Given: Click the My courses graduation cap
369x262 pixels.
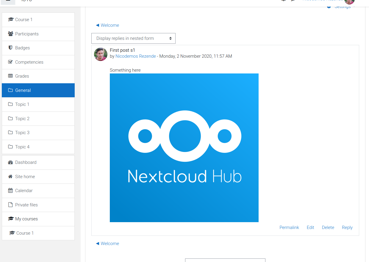Looking at the screenshot, I should click(x=11, y=219).
